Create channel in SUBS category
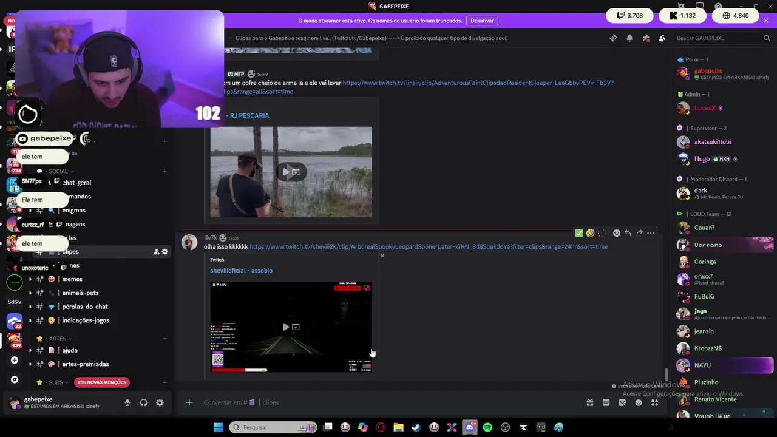The image size is (777, 437). pos(165,382)
